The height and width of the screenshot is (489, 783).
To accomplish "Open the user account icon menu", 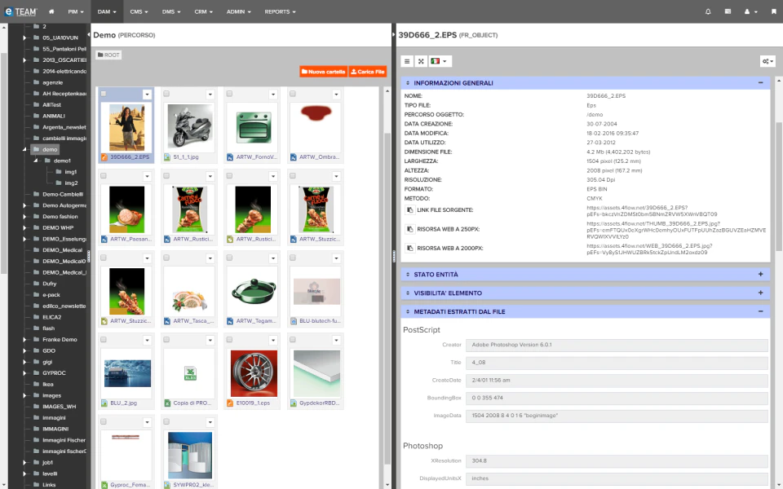I will pos(748,11).
